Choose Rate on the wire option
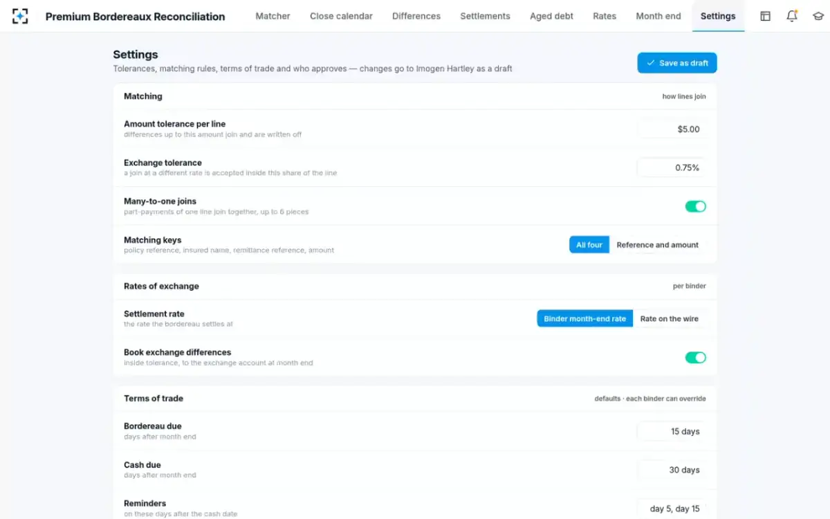 point(670,319)
